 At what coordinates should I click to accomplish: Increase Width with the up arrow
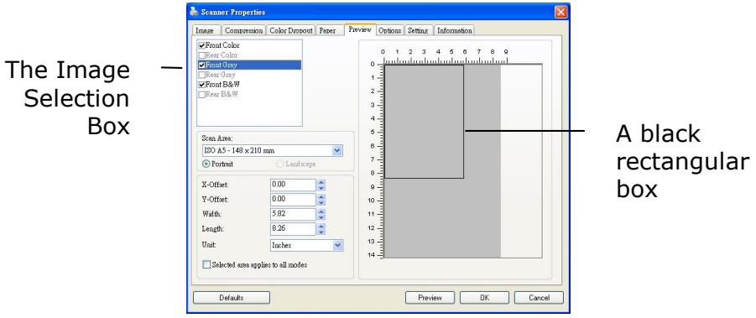(322, 211)
